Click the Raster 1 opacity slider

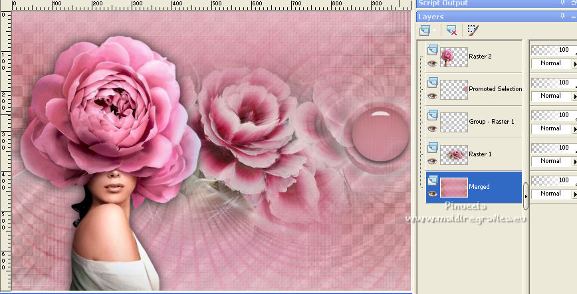point(554,148)
